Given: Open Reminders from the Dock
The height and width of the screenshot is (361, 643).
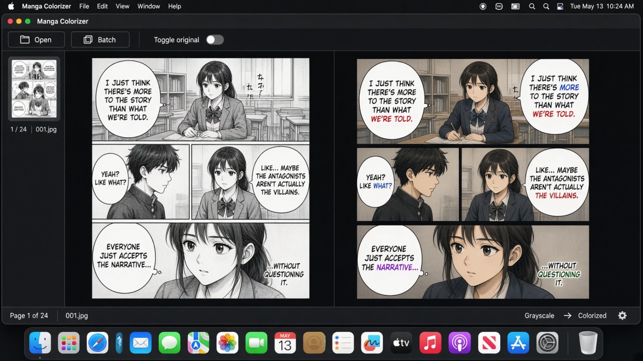Looking at the screenshot, I should click(x=343, y=343).
